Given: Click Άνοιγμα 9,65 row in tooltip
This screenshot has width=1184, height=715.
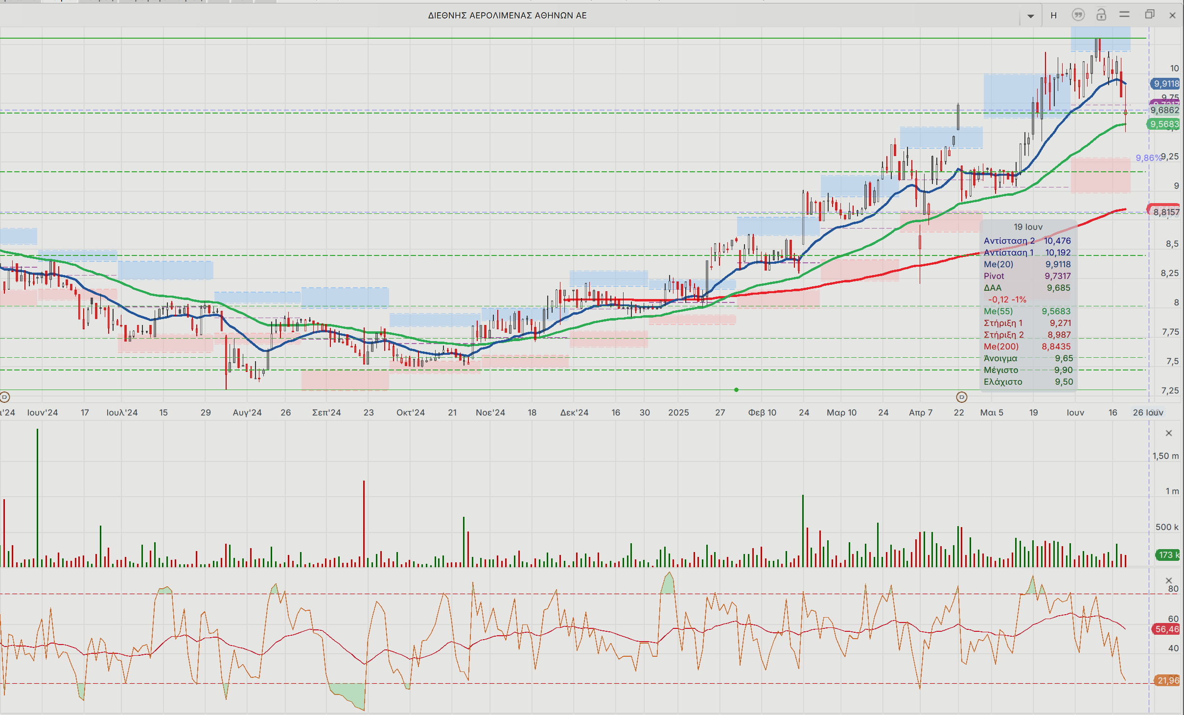Looking at the screenshot, I should (1027, 358).
